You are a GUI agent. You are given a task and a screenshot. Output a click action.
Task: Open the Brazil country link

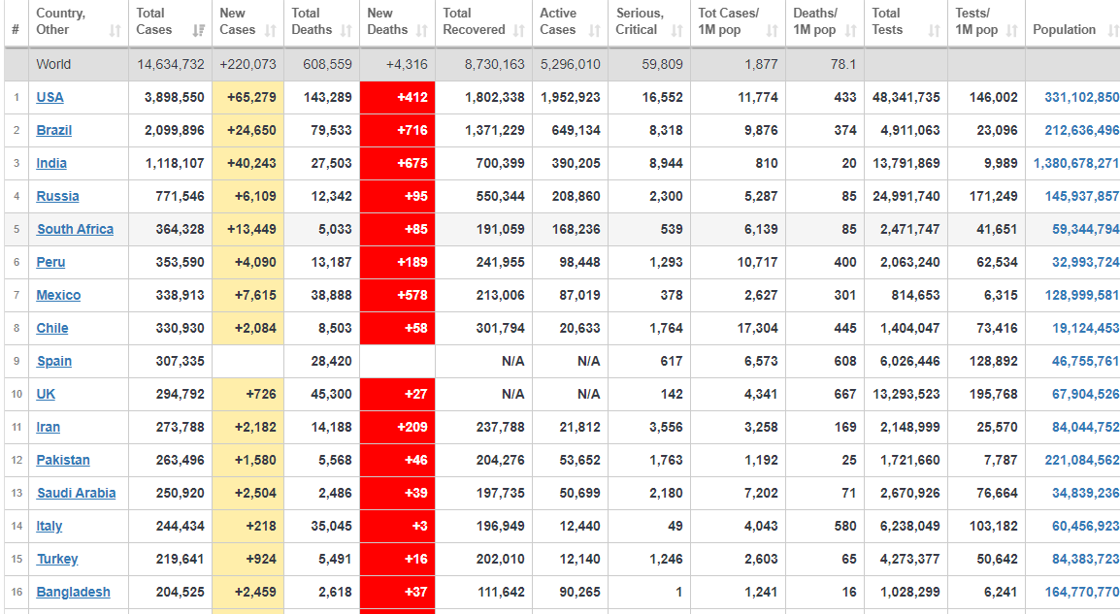coord(54,130)
